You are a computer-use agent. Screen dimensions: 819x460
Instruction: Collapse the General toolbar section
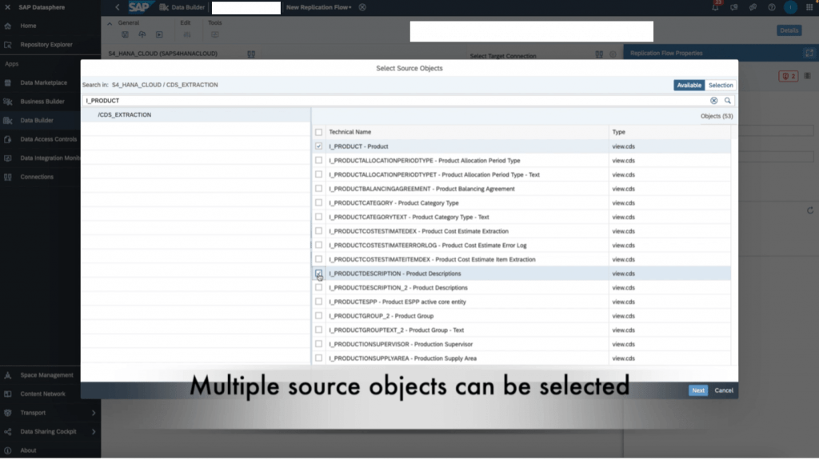tap(110, 23)
